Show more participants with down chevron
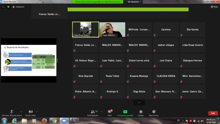Viewport: 220px width, 124px height. [x=139, y=103]
